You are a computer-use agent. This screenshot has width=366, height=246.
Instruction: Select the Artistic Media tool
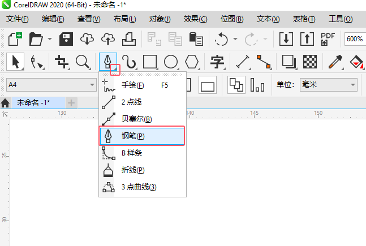click(129, 62)
